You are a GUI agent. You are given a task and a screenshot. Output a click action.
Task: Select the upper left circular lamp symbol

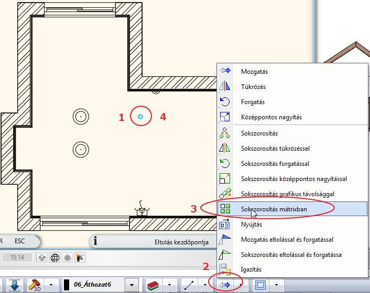(x=81, y=117)
